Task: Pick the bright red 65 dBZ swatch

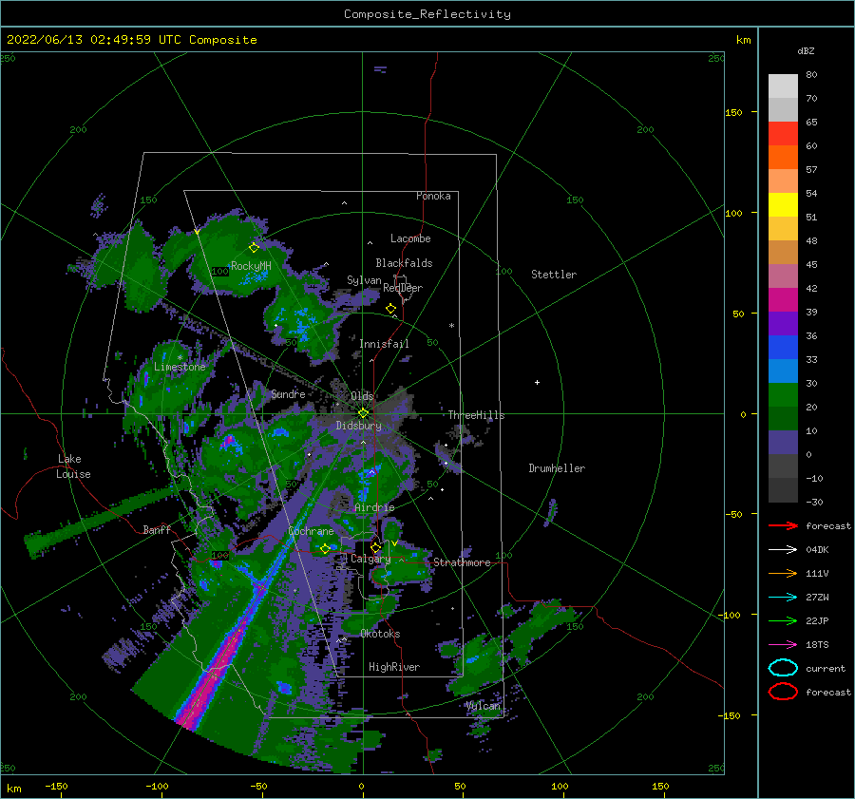Action: click(783, 133)
